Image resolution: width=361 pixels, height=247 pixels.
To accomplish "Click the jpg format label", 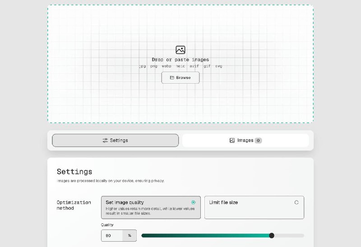I will tap(142, 66).
